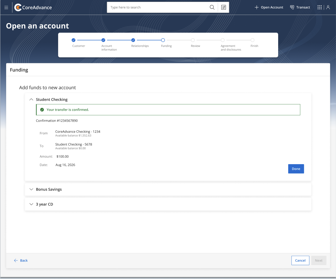Go to the Relationships step marker
The image size is (336, 279).
133,40
